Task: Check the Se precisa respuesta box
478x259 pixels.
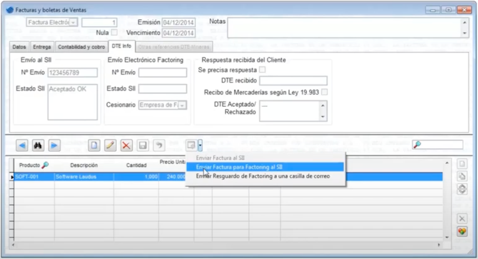Action: click(x=262, y=70)
